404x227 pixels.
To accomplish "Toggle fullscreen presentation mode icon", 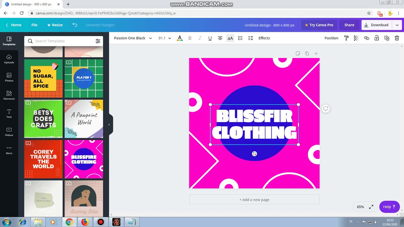I will (371, 207).
